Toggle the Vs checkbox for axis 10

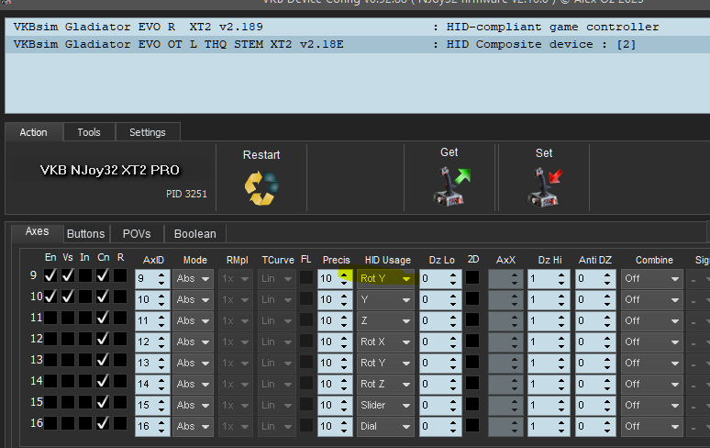coord(68,297)
